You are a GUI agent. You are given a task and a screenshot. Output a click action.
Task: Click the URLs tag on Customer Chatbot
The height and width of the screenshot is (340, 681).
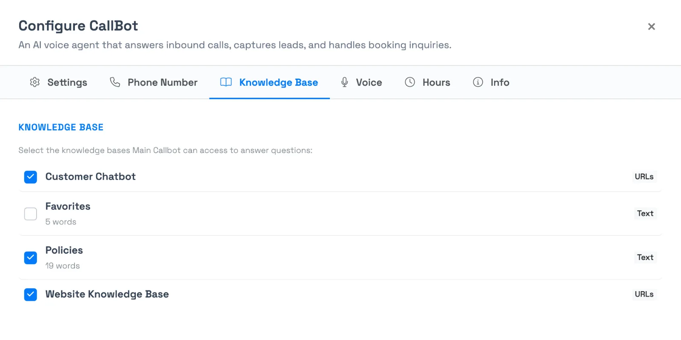click(x=644, y=176)
